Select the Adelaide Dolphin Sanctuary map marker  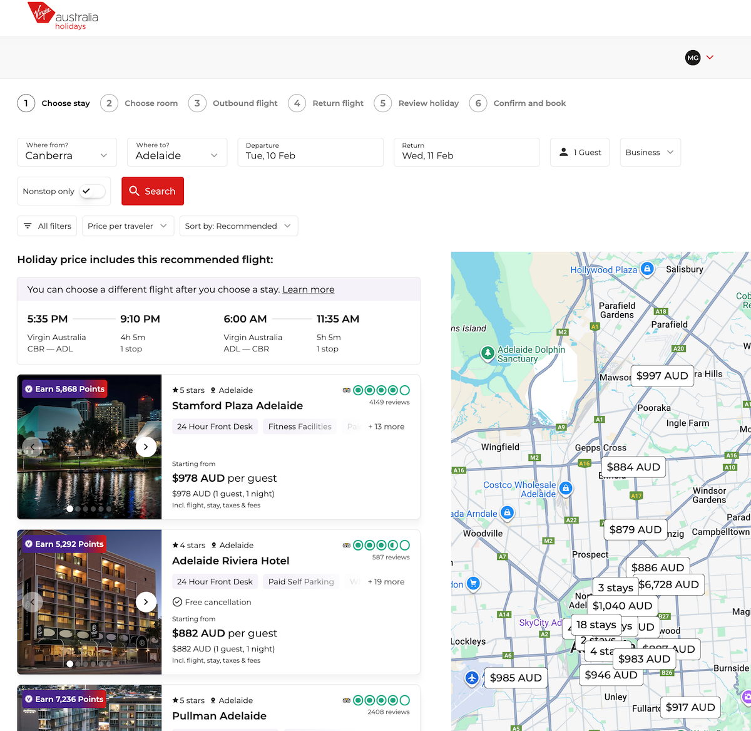click(x=488, y=353)
